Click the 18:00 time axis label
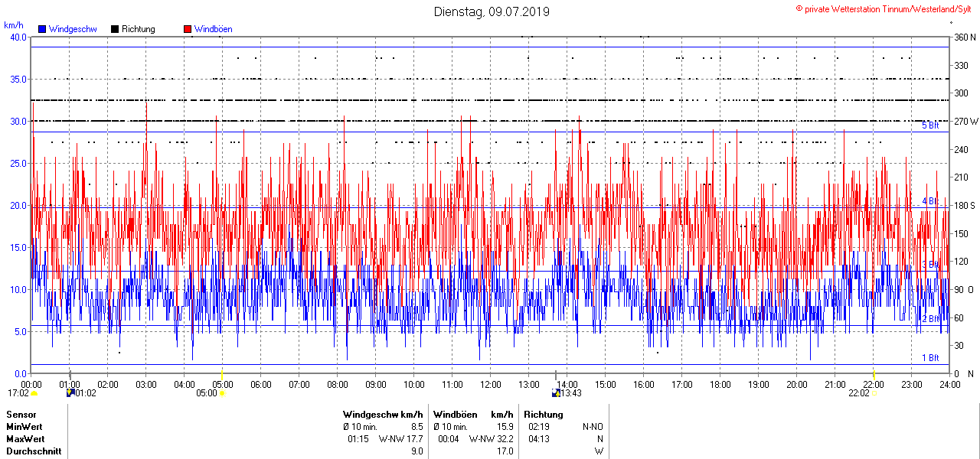 coord(720,385)
